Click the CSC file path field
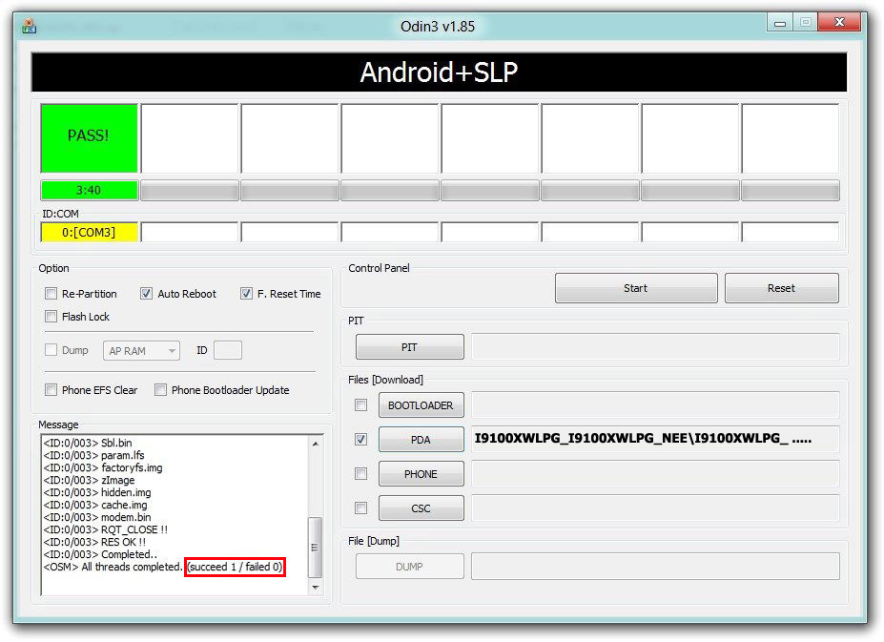884x642 pixels. coord(655,508)
